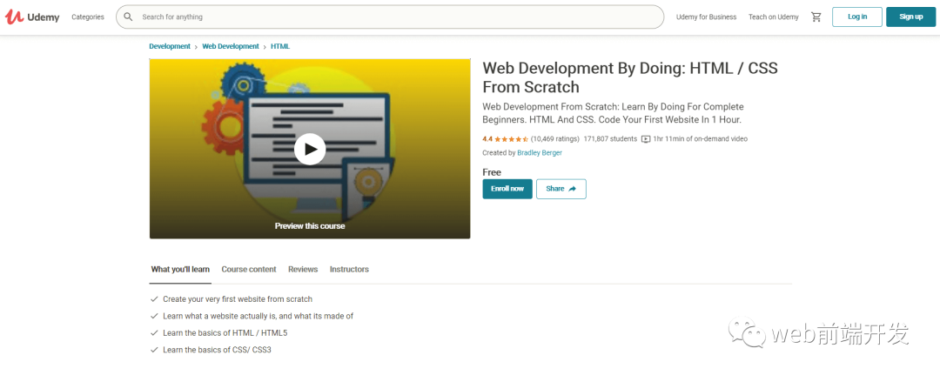Click the on-demand video icon
The height and width of the screenshot is (375, 940).
point(646,139)
